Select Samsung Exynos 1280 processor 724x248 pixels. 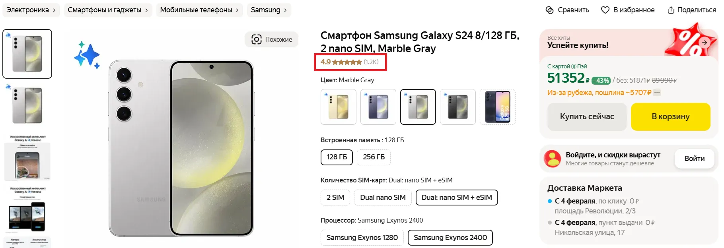362,238
